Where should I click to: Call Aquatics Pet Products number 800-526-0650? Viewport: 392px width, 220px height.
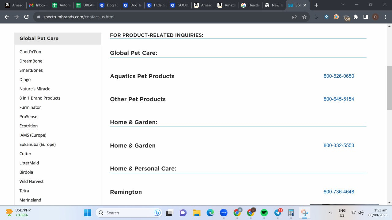339,76
